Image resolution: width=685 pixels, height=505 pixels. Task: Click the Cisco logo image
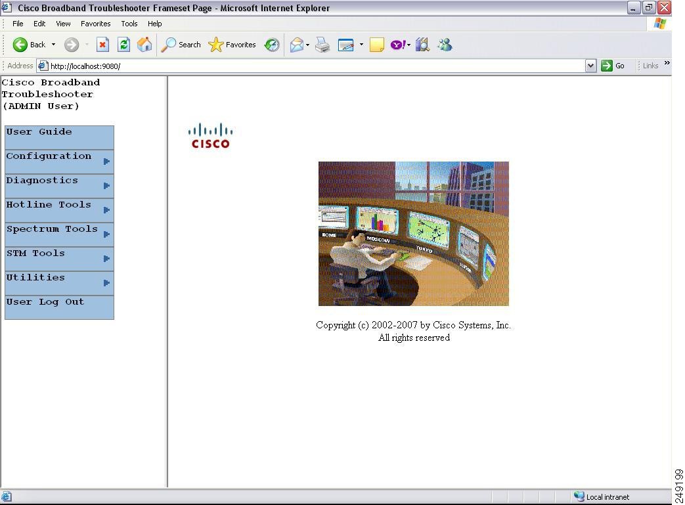click(x=211, y=136)
